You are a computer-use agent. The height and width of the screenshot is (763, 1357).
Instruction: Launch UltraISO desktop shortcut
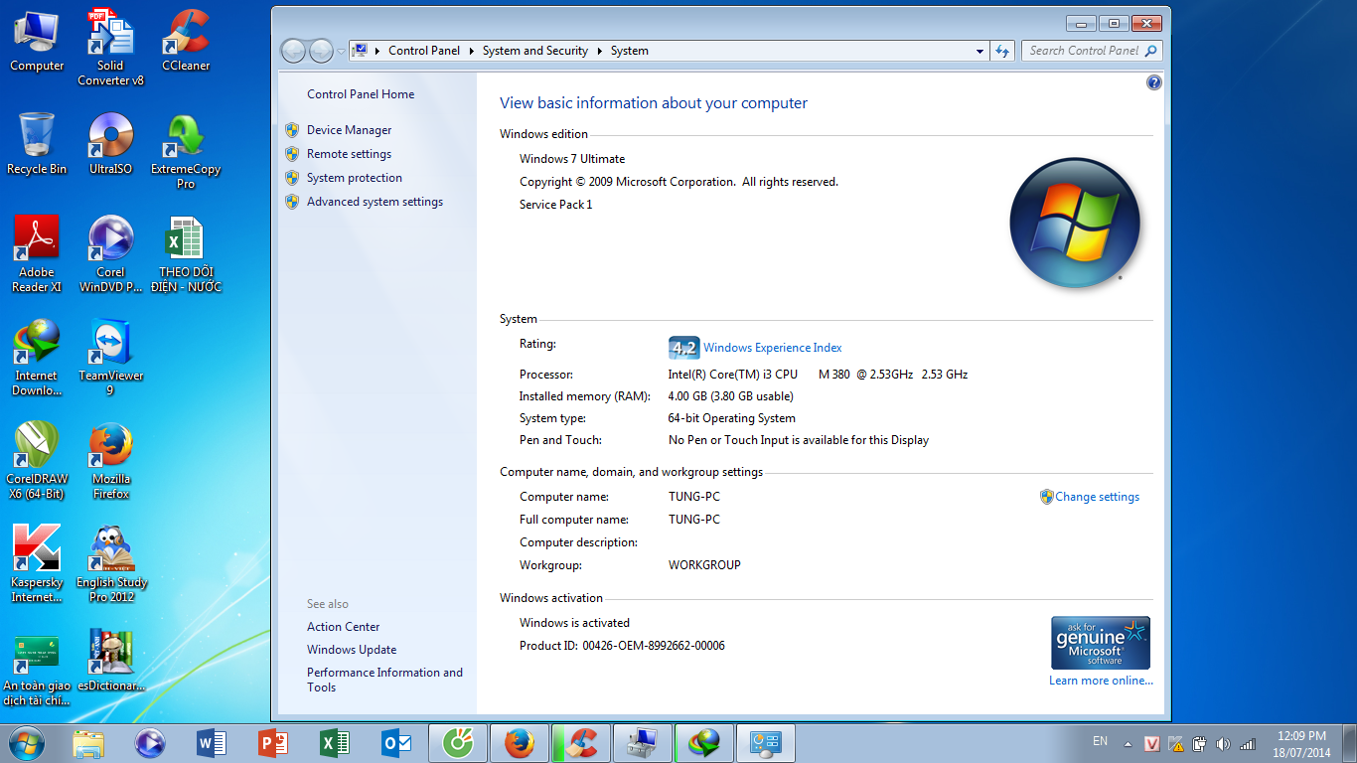pyautogui.click(x=110, y=143)
